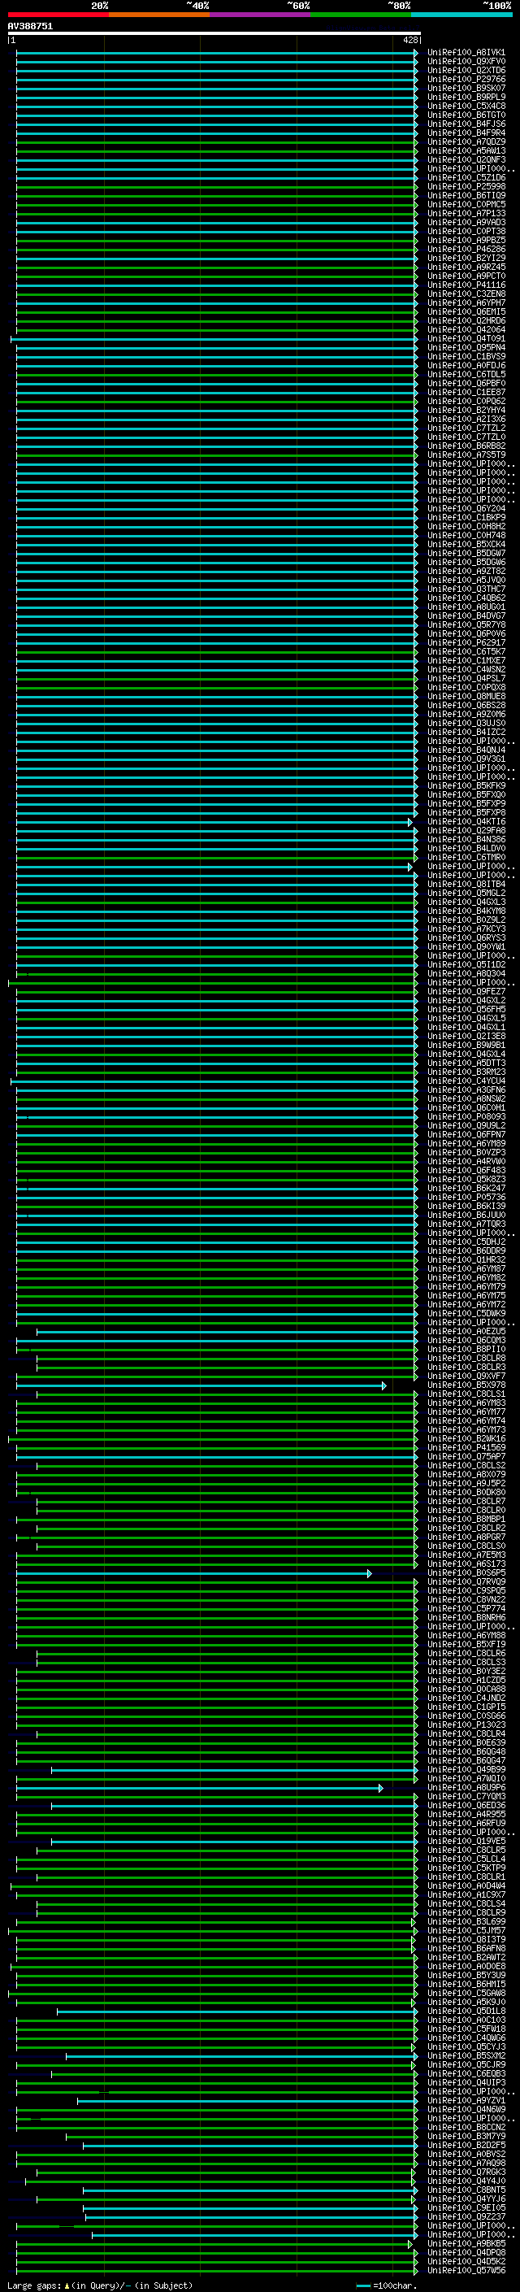
Task: Click the arrowhead ending the B0S6P5 alignment bar
Action: point(370,1574)
